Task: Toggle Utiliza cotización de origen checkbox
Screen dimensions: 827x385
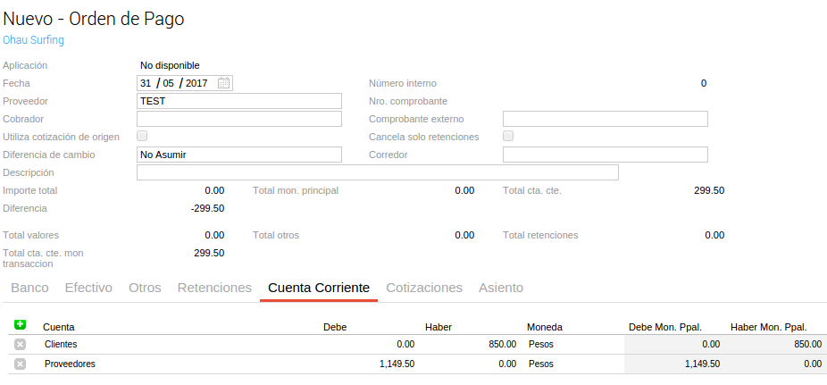Action: (142, 137)
